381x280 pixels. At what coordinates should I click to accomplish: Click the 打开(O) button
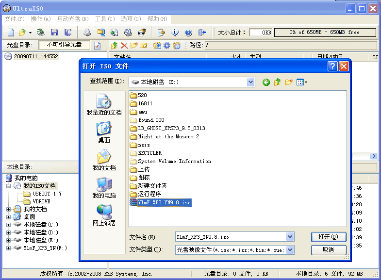tap(328, 237)
